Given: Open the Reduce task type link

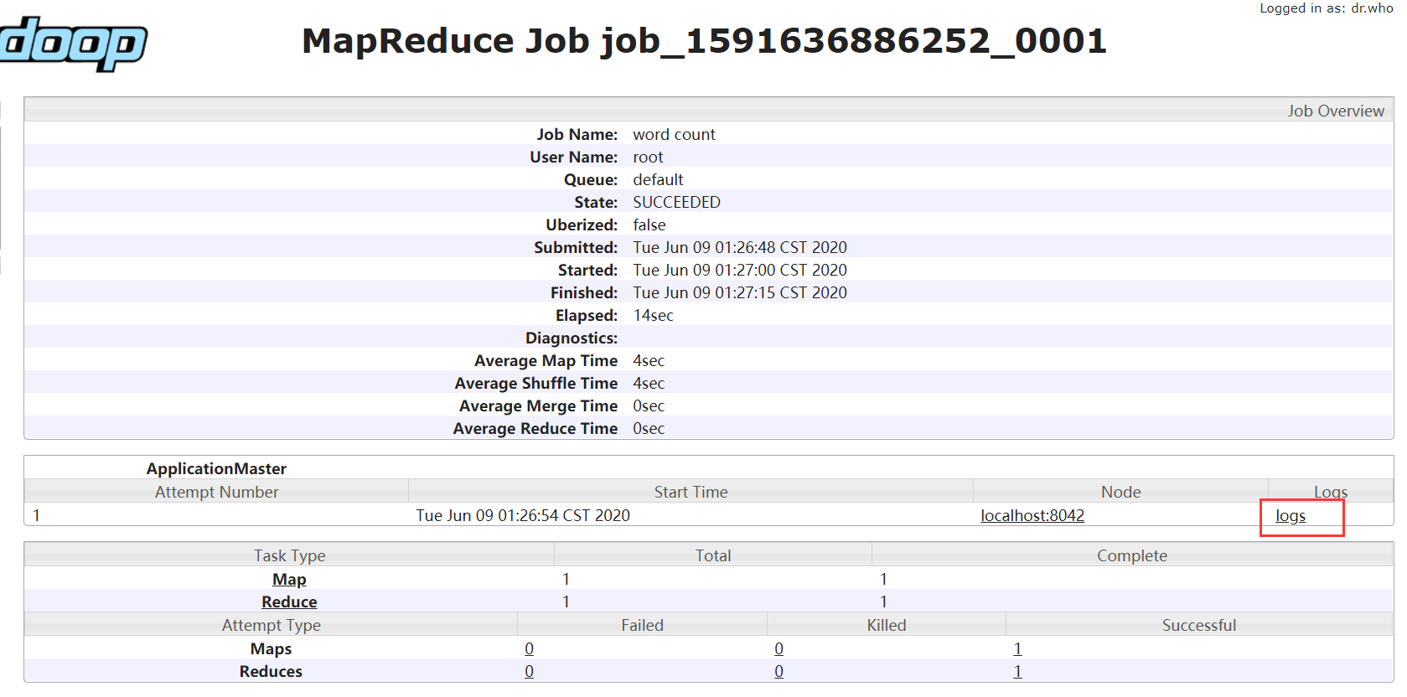Looking at the screenshot, I should (x=289, y=602).
